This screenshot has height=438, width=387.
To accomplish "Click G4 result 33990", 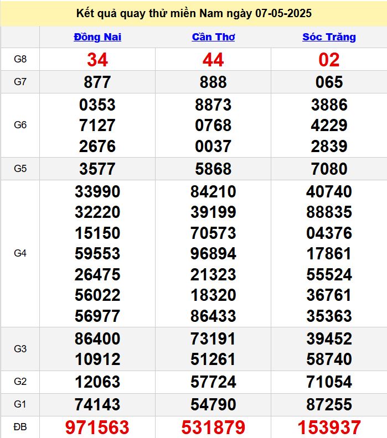I will pos(97,191).
